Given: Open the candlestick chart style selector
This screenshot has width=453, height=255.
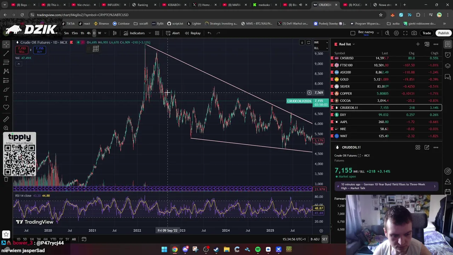Looking at the screenshot, I should (x=115, y=33).
